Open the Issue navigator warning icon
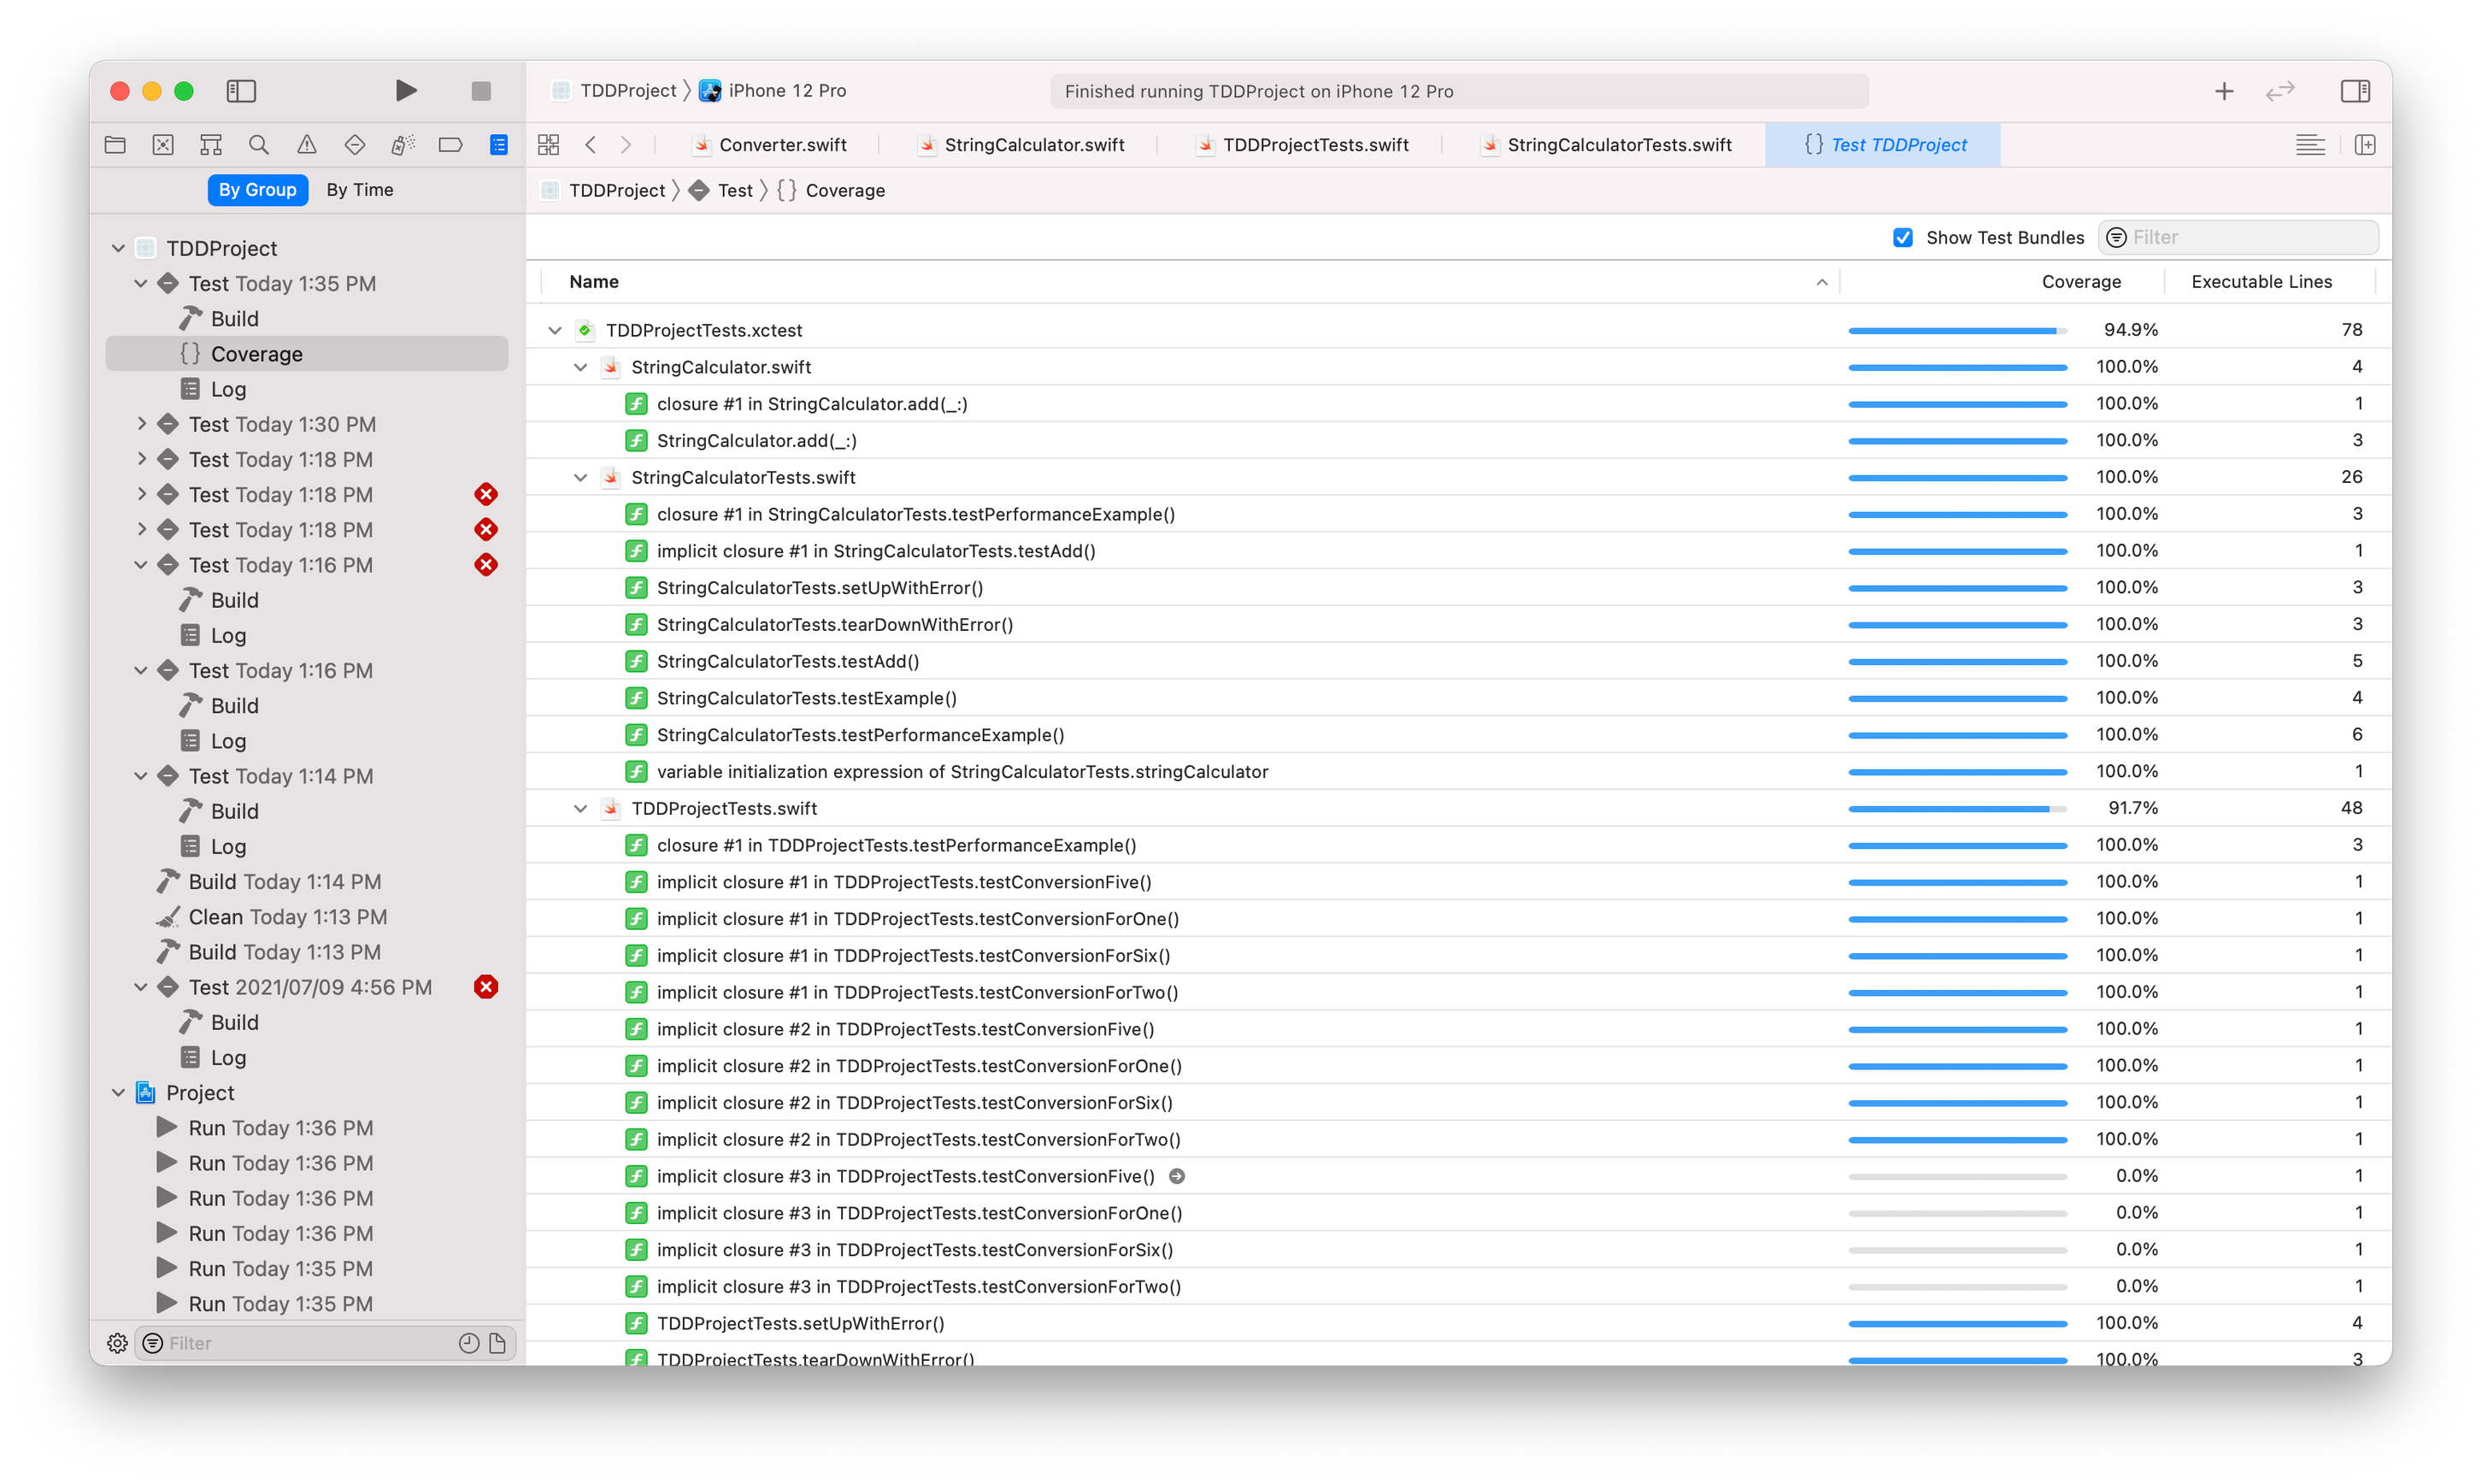The image size is (2482, 1484). pos(307,145)
